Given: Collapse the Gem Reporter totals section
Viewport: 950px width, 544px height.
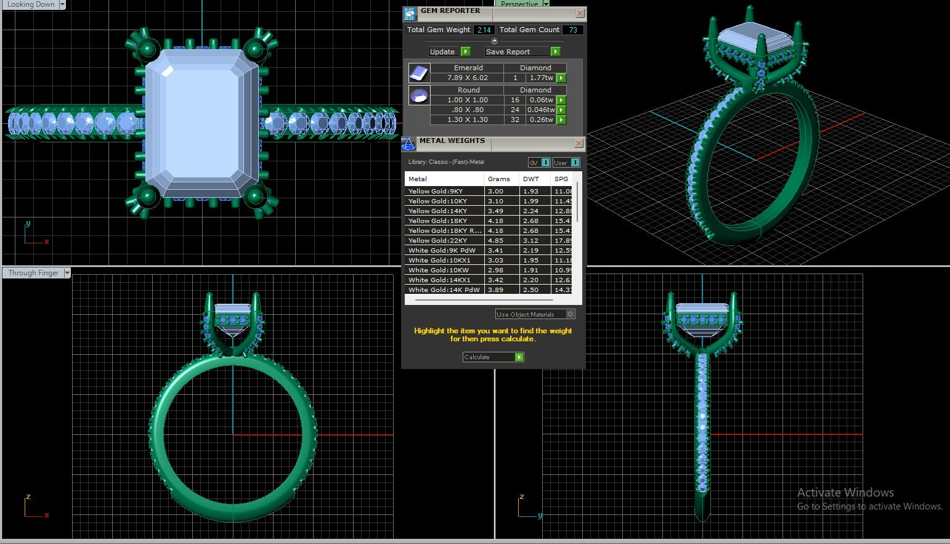Looking at the screenshot, I should click(494, 41).
